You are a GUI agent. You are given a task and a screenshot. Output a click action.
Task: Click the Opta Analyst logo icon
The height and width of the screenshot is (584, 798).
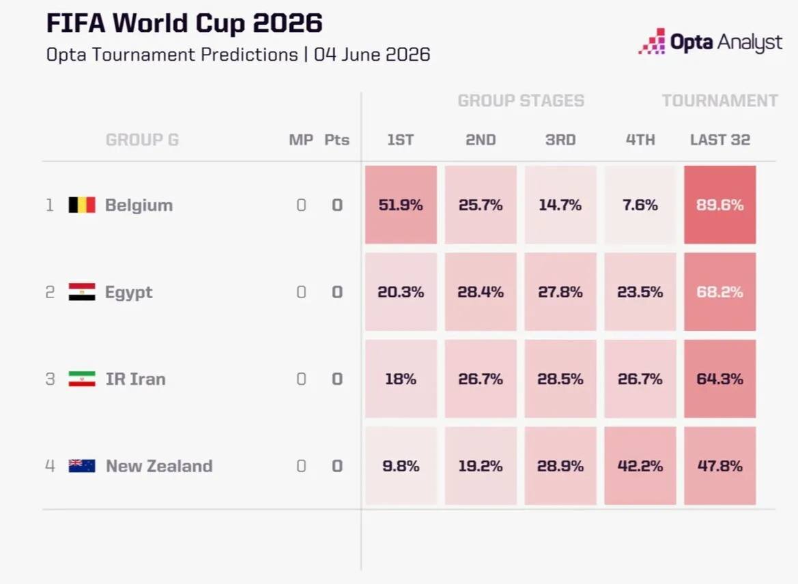tap(652, 41)
